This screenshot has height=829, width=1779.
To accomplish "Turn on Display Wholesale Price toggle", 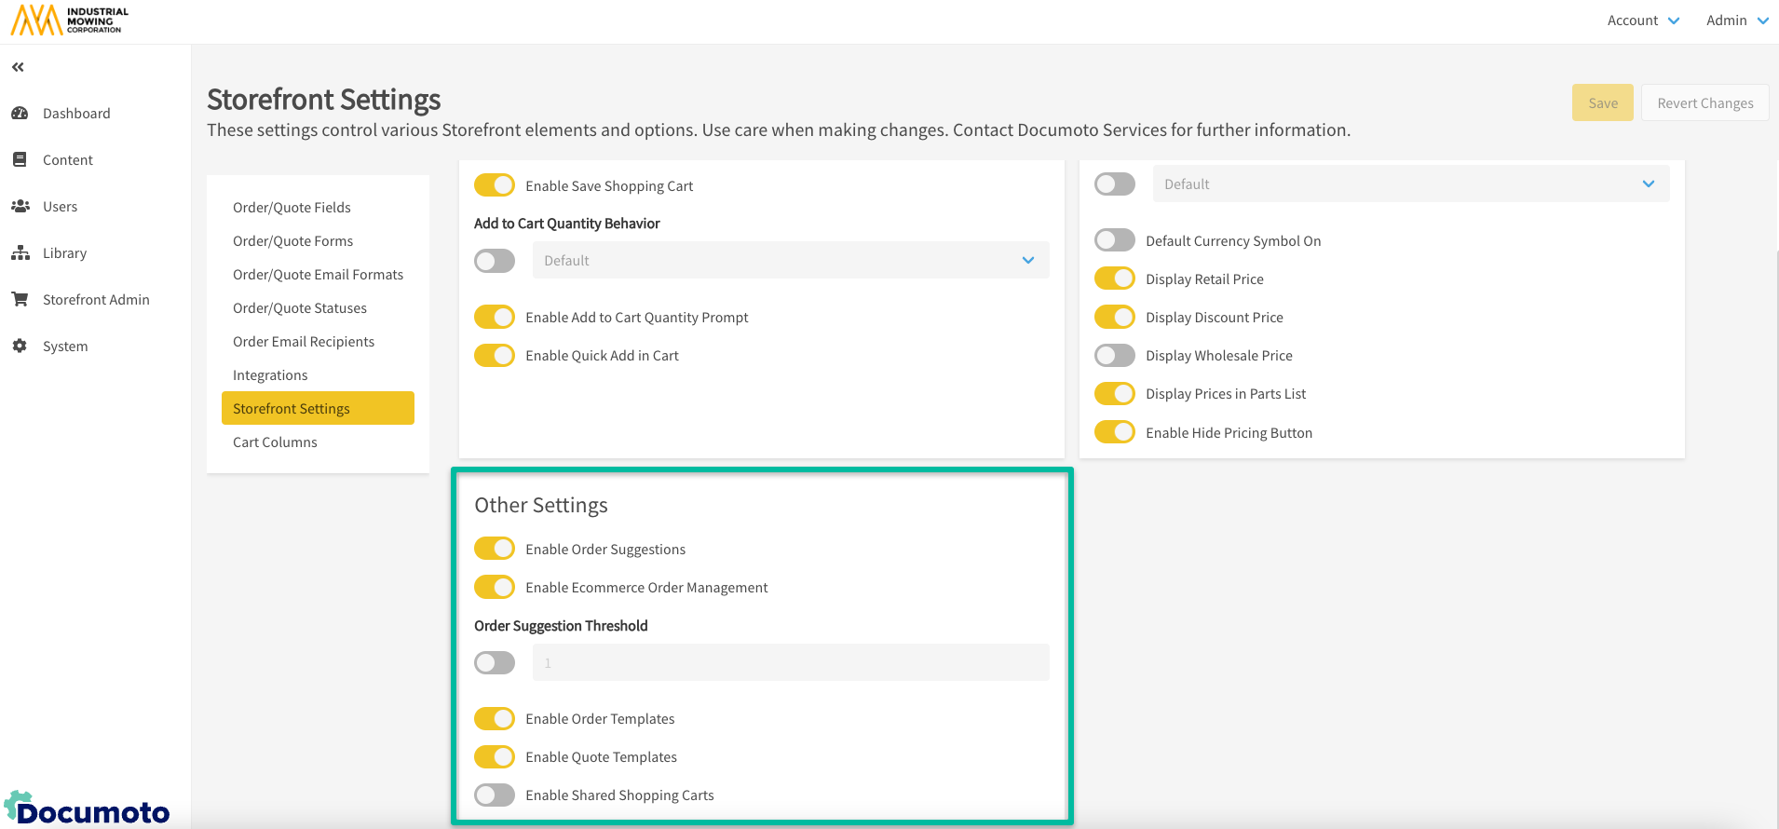I will [x=1114, y=356].
